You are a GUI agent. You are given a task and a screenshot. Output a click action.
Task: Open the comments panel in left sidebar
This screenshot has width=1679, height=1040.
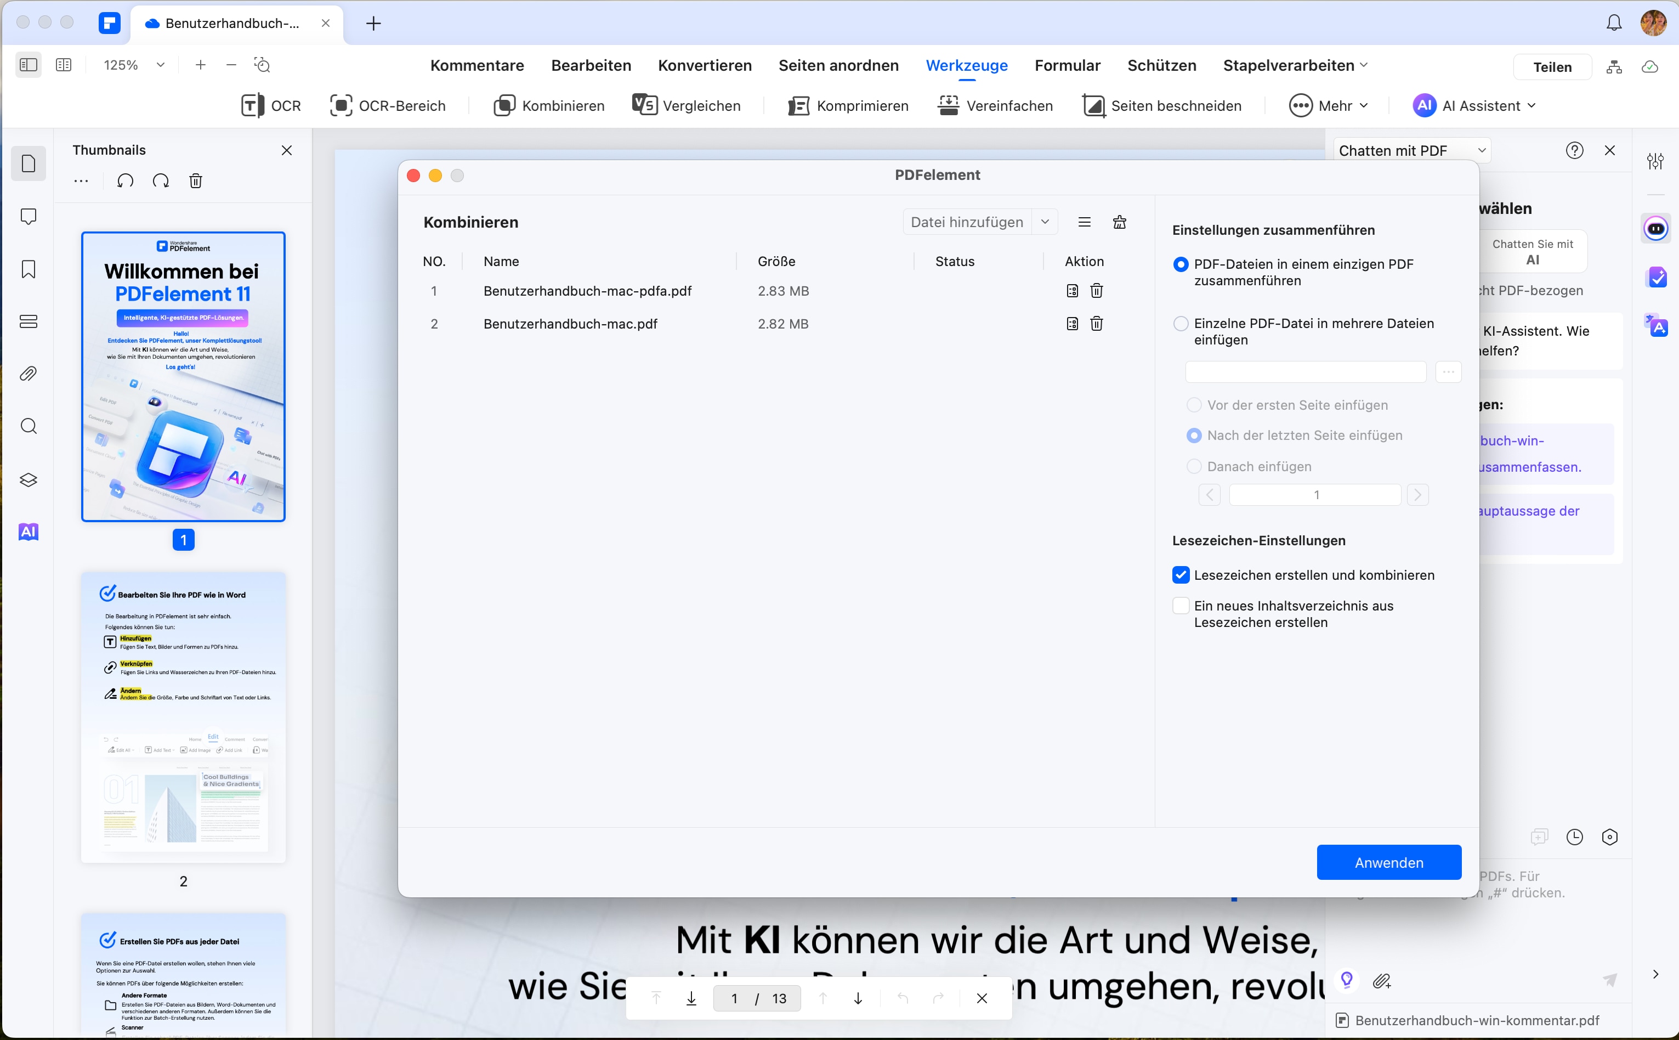(x=28, y=217)
